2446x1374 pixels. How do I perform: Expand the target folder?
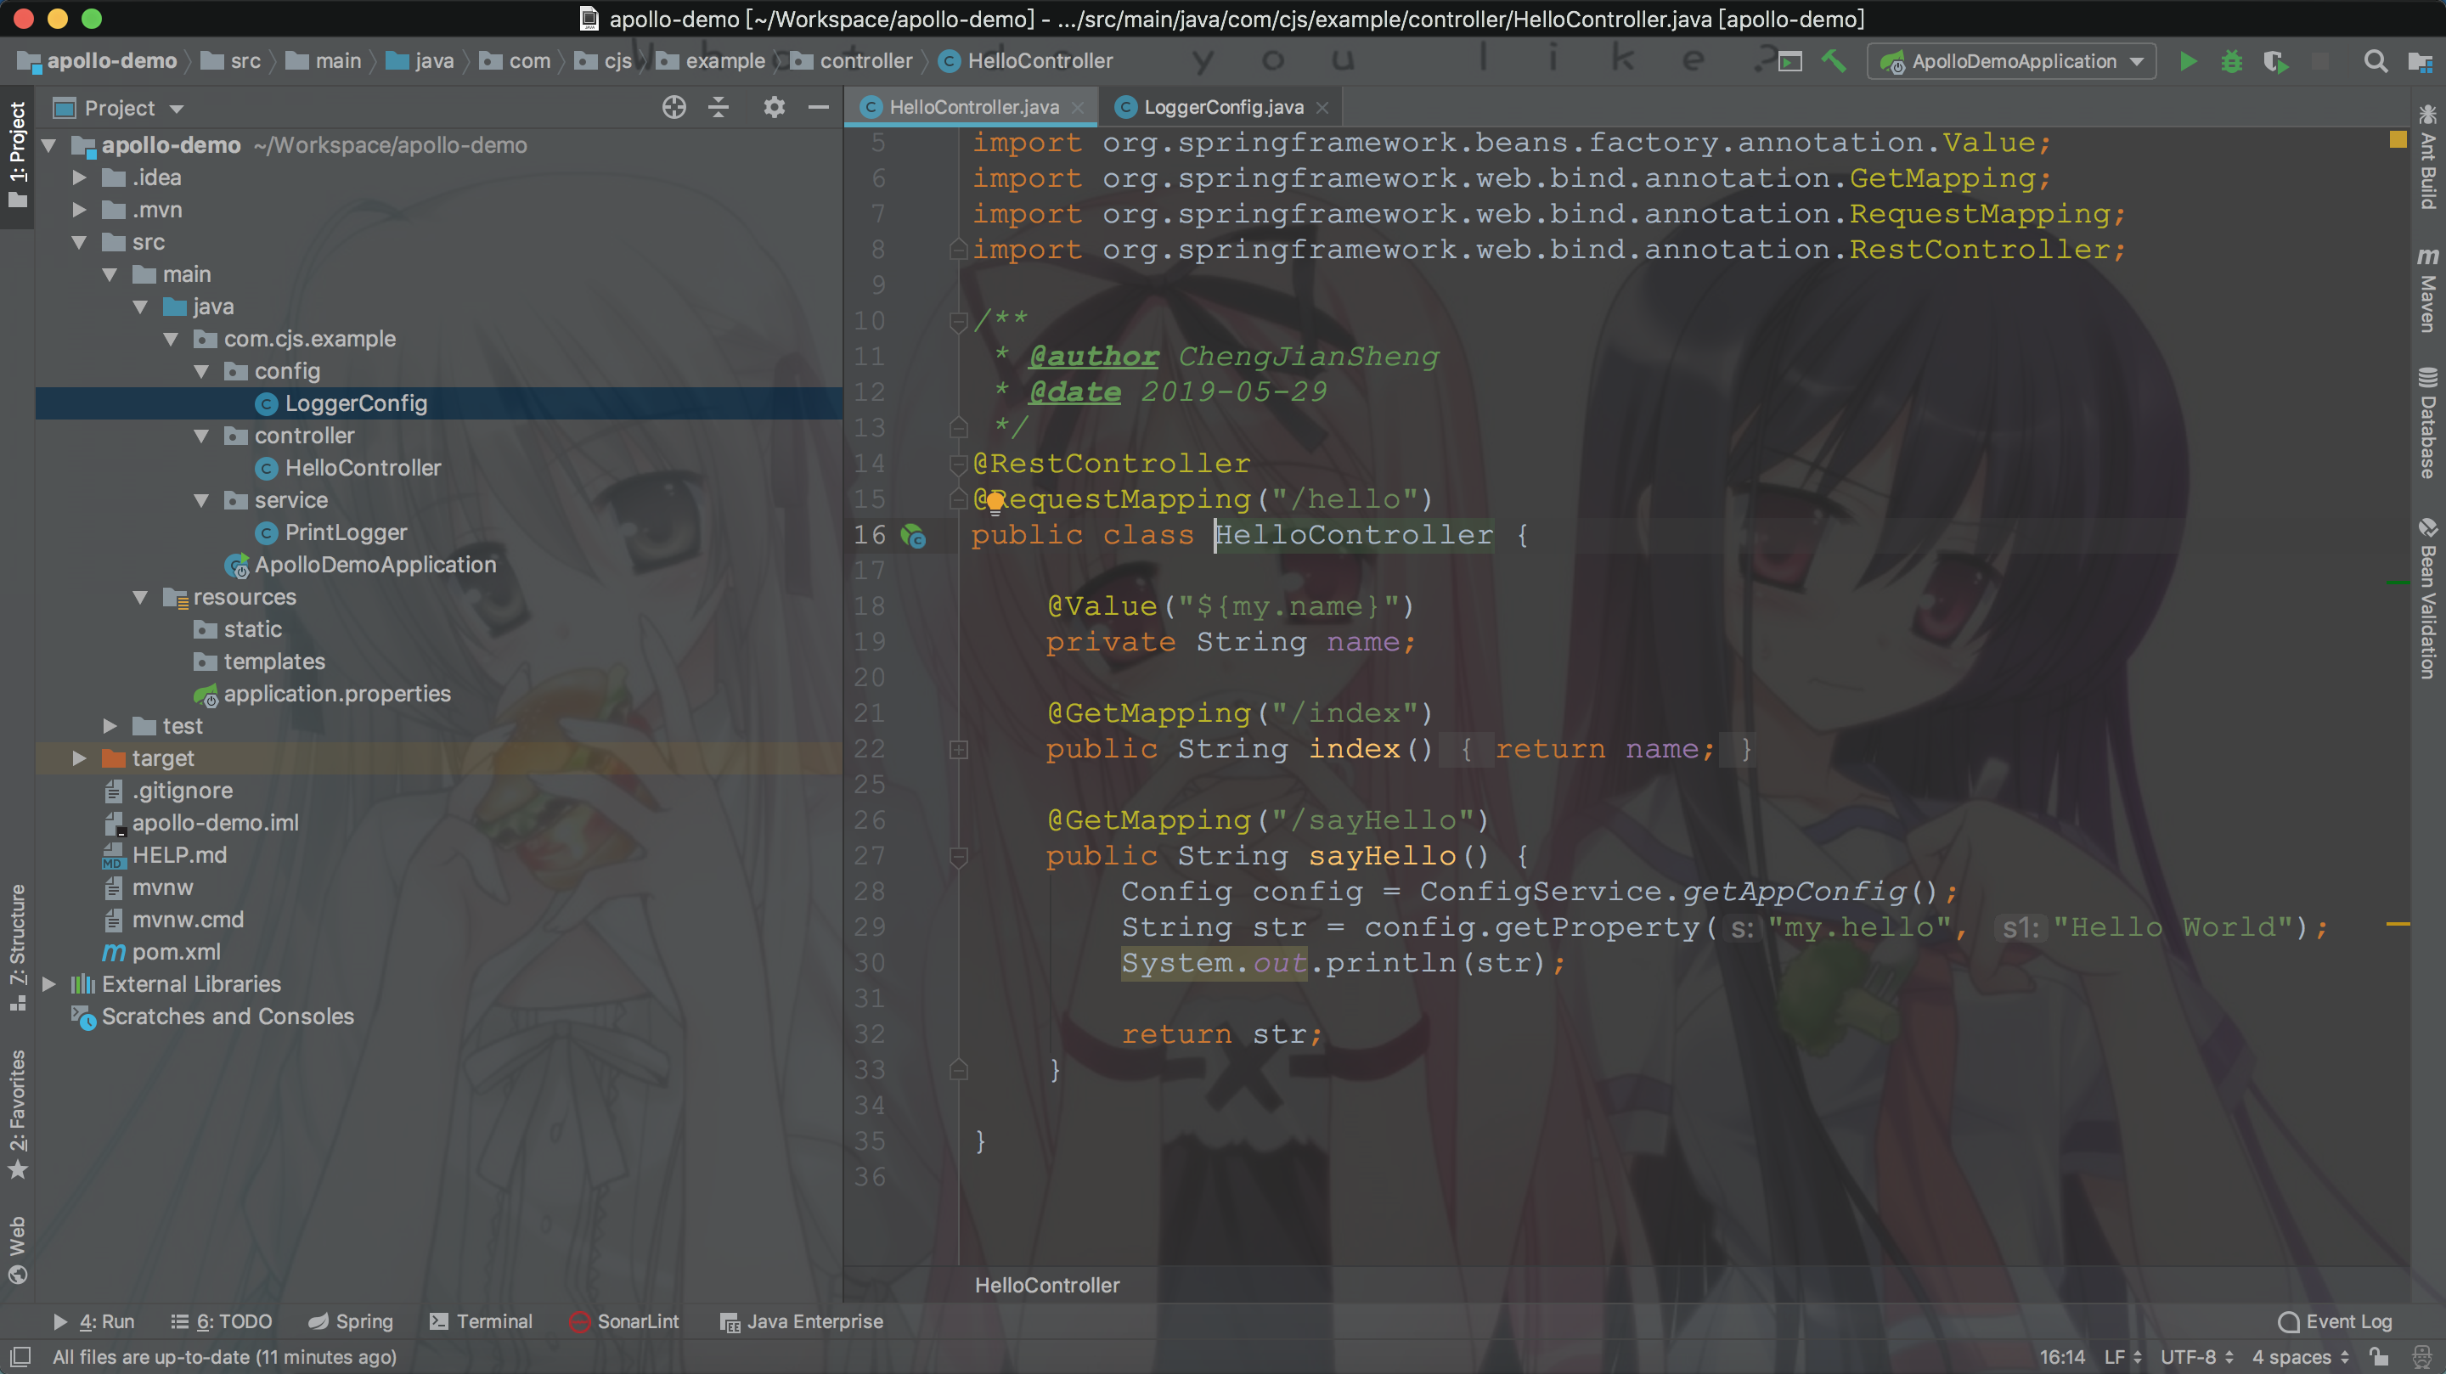(x=80, y=758)
